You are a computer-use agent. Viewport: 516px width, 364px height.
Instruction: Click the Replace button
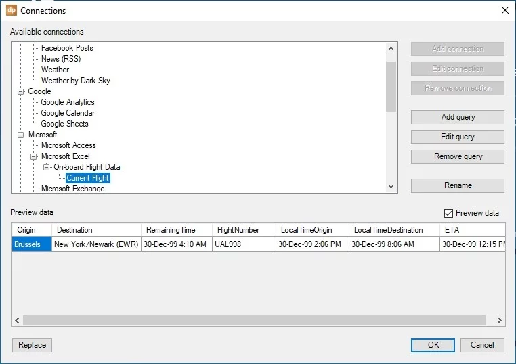32,345
